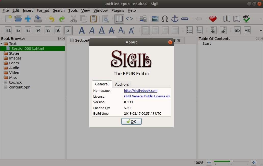Save the current book
263x166 pixels.
pos(38,19)
